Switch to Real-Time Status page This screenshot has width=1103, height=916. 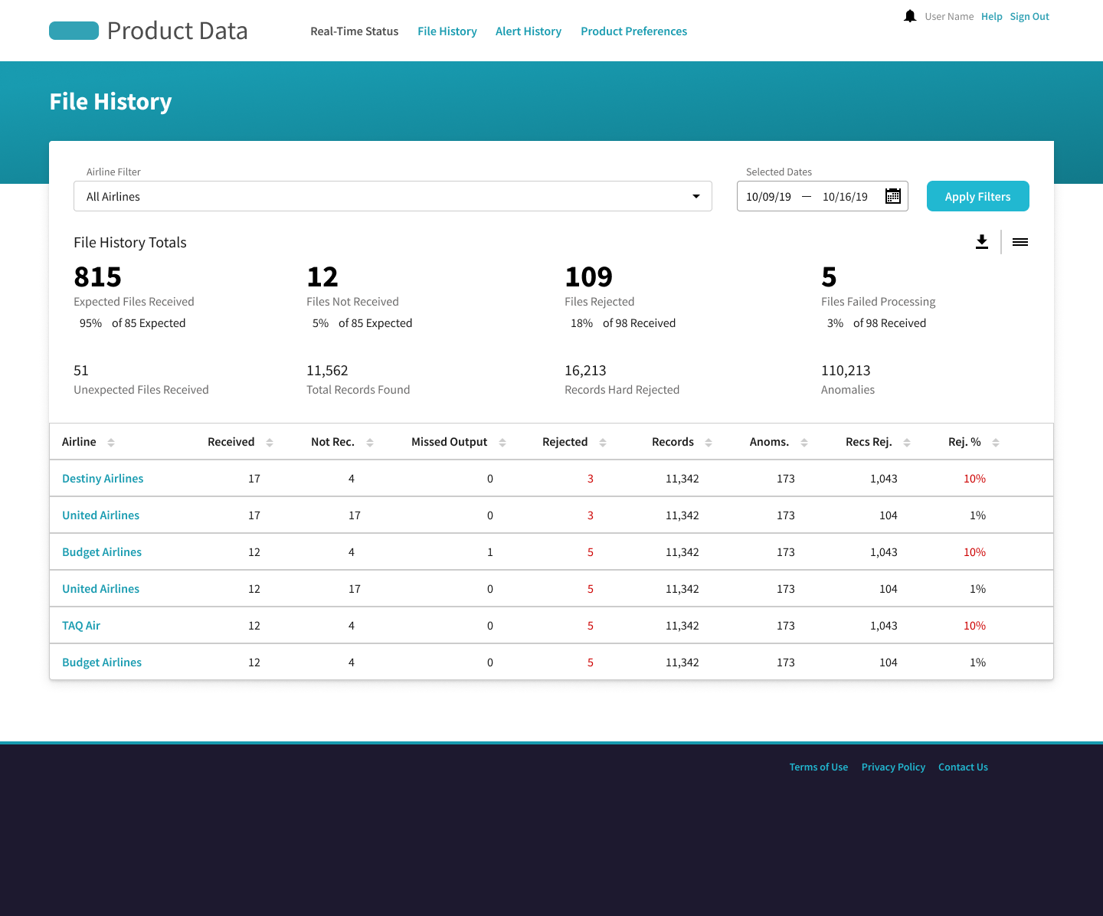coord(355,31)
